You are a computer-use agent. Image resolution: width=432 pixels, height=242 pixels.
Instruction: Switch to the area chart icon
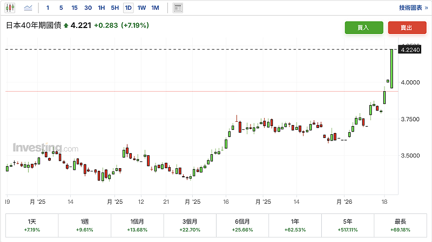pos(28,8)
